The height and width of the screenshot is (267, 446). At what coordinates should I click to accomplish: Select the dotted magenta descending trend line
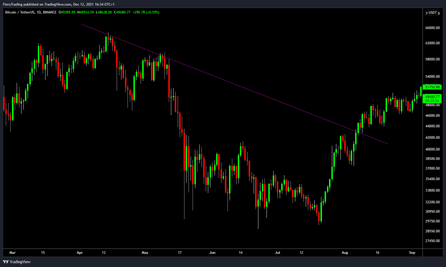235,84
